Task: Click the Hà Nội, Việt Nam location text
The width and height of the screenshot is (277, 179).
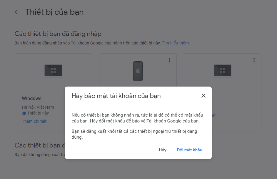Action: [38, 107]
